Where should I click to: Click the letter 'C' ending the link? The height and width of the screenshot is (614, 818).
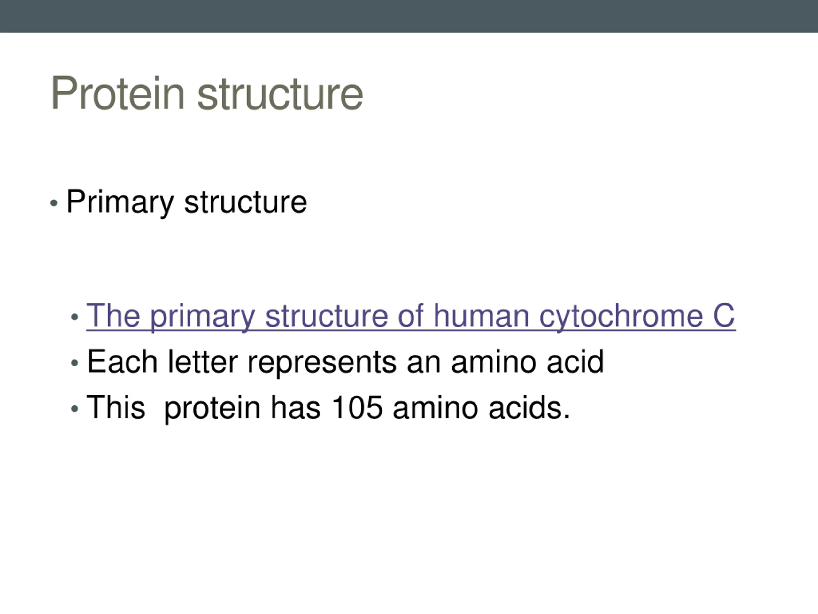(724, 315)
